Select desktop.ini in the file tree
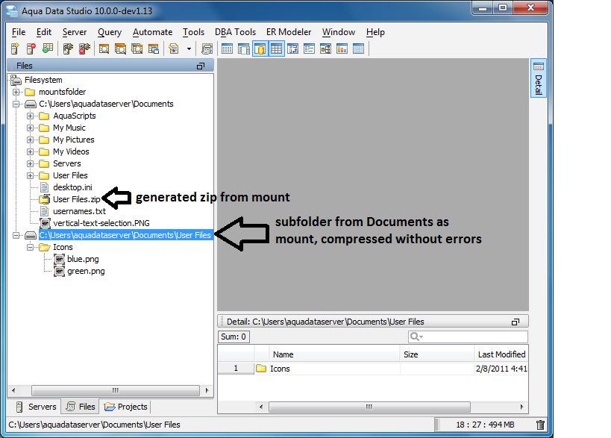 (x=72, y=187)
